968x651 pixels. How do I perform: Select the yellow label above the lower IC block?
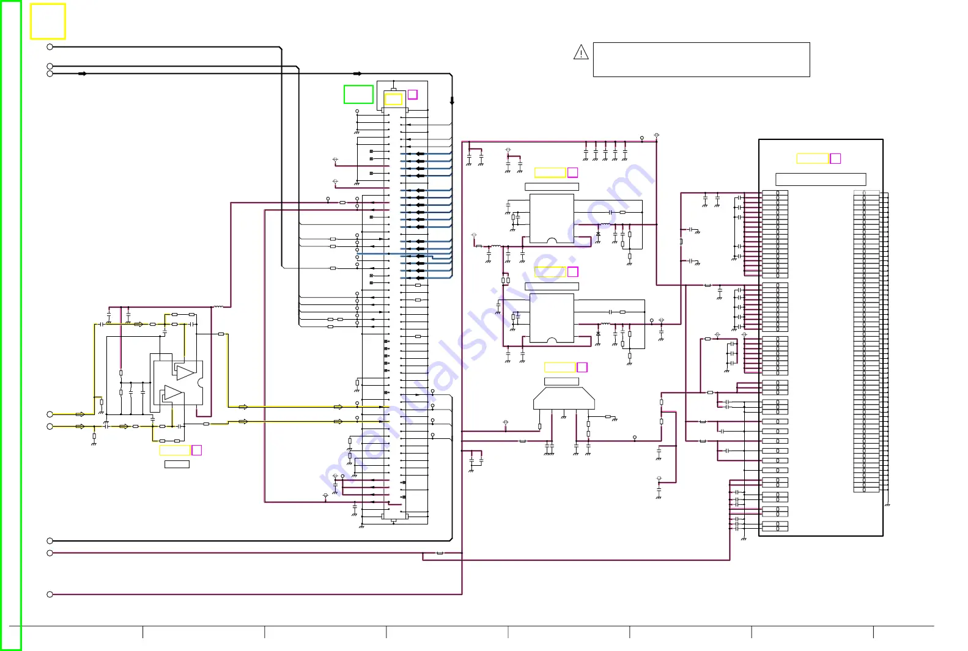tap(550, 272)
